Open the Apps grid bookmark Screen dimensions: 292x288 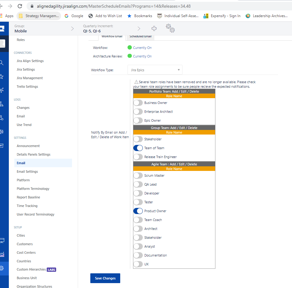pos(7,16)
